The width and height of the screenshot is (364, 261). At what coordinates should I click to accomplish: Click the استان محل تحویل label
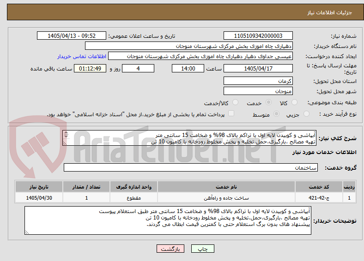point(335,81)
